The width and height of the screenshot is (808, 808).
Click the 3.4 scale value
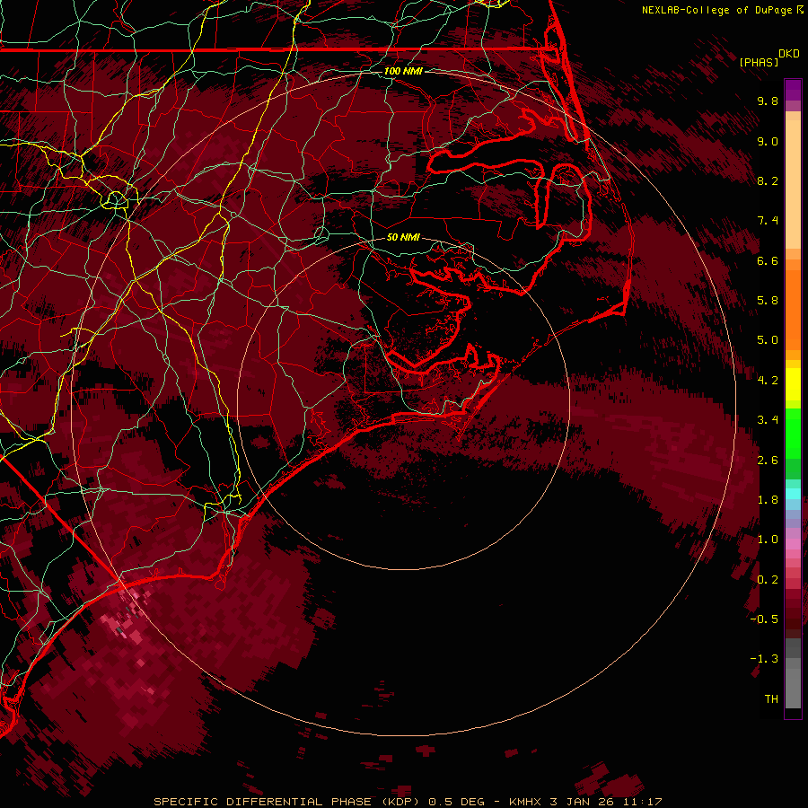768,420
